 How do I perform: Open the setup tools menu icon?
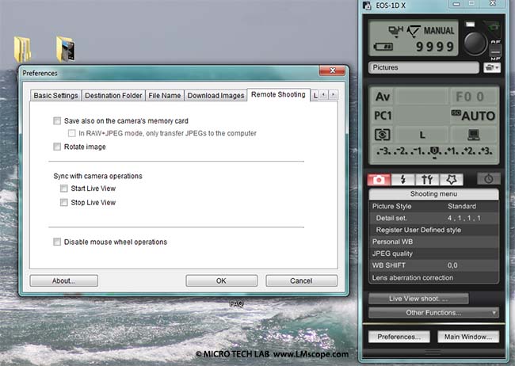[429, 179]
